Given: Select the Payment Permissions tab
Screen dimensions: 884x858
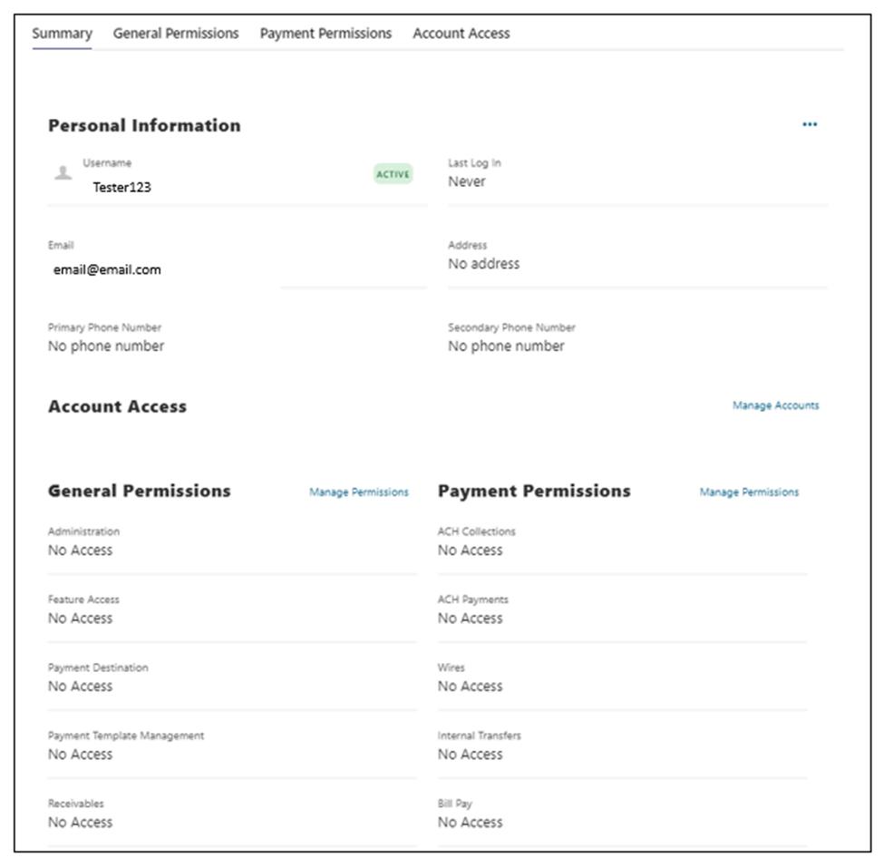Looking at the screenshot, I should tap(325, 34).
